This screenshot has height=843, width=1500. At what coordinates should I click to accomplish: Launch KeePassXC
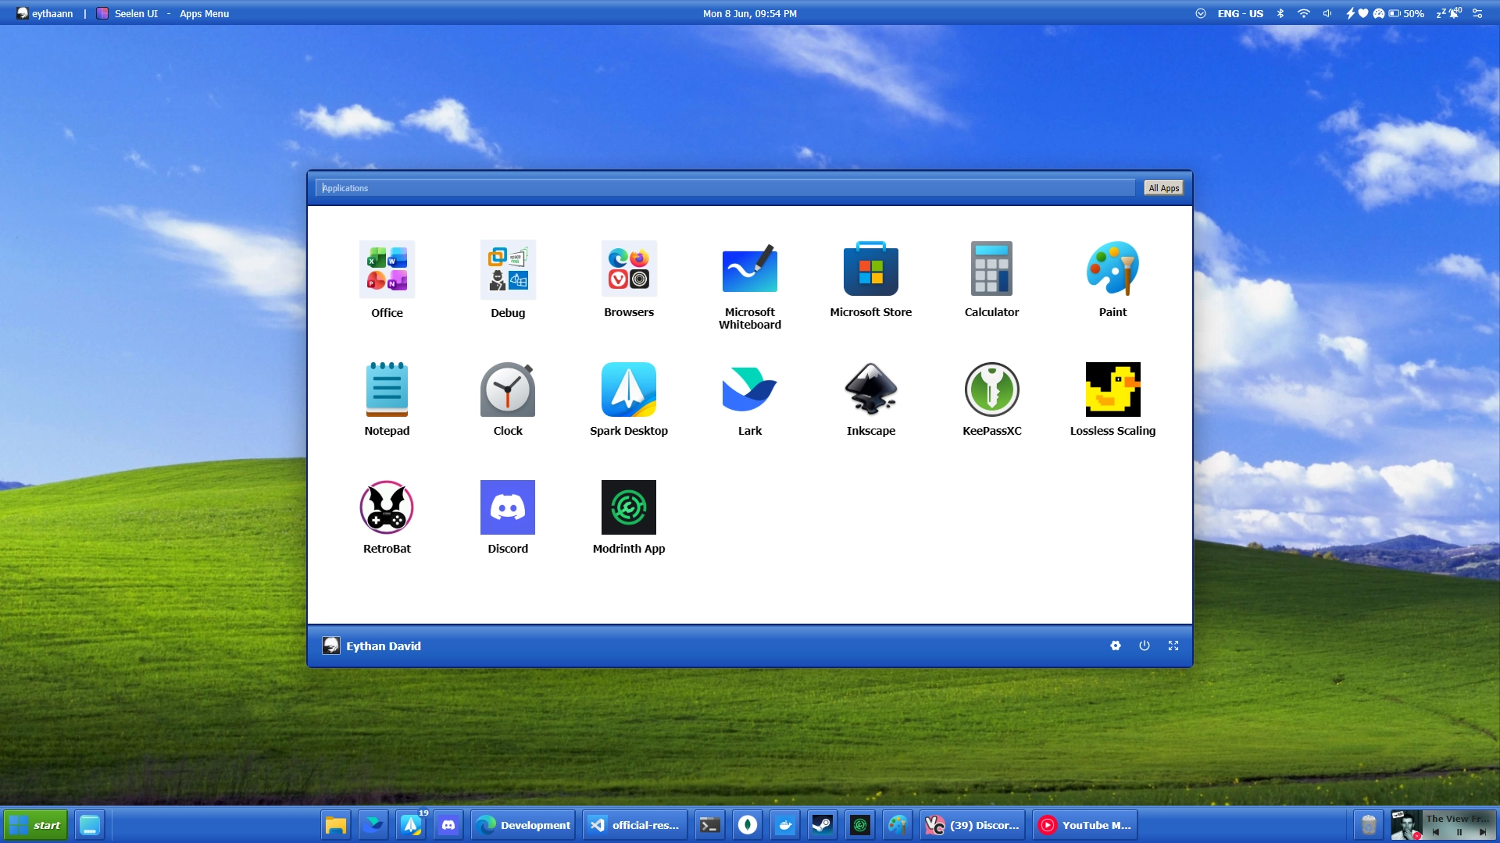tap(992, 399)
